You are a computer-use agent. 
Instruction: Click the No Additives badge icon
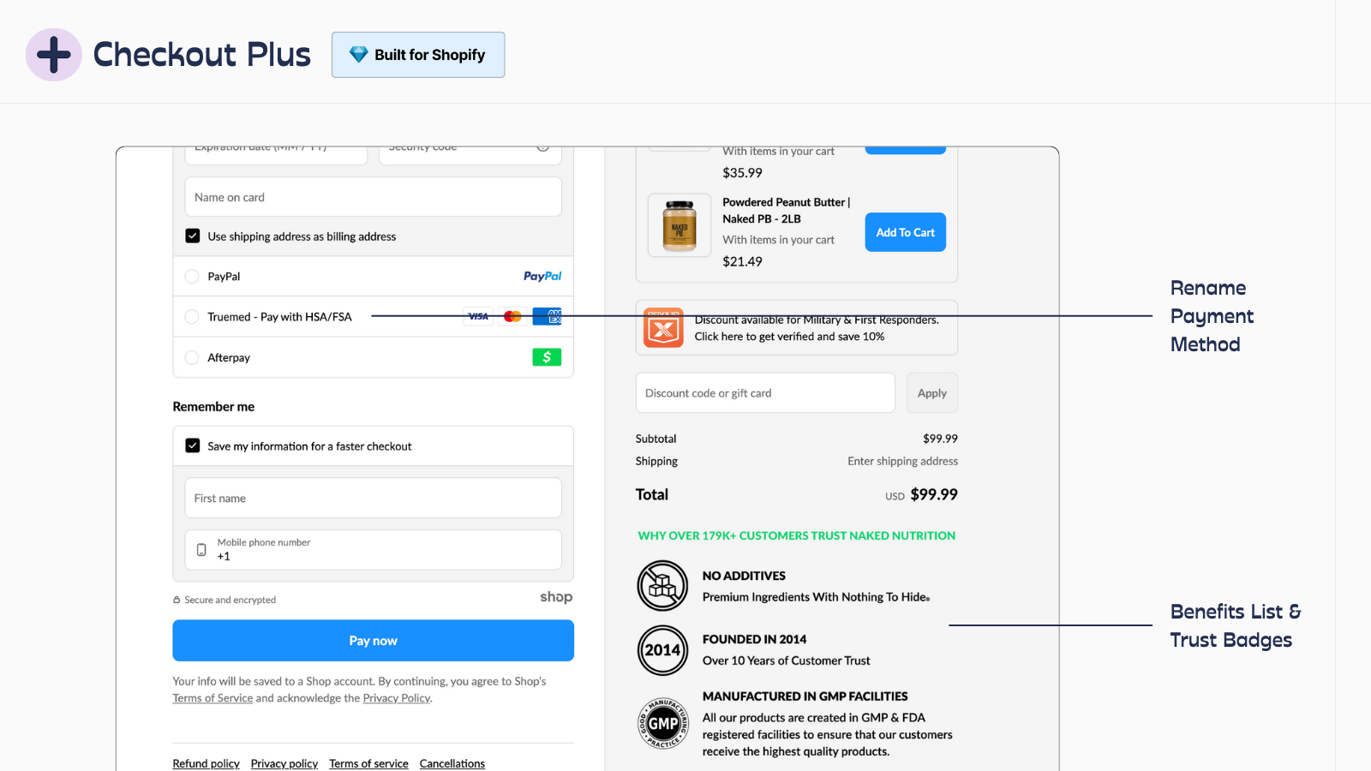pyautogui.click(x=662, y=586)
